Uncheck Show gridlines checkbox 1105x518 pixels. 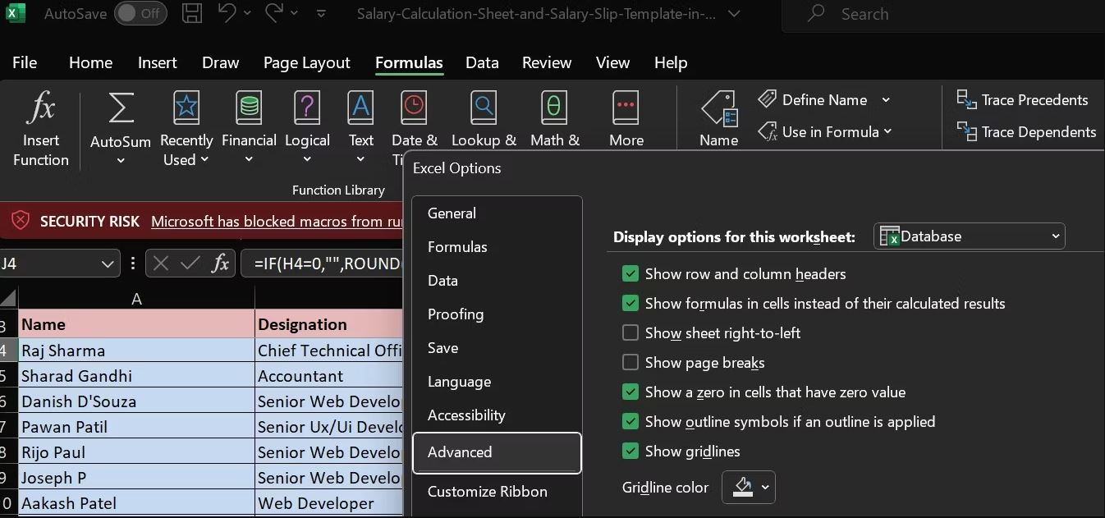tap(630, 452)
